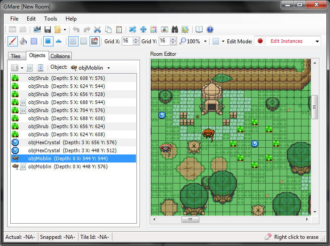Image resolution: width=330 pixels, height=246 pixels.
Task: Select the bucket fill tool
Action: pyautogui.click(x=23, y=42)
